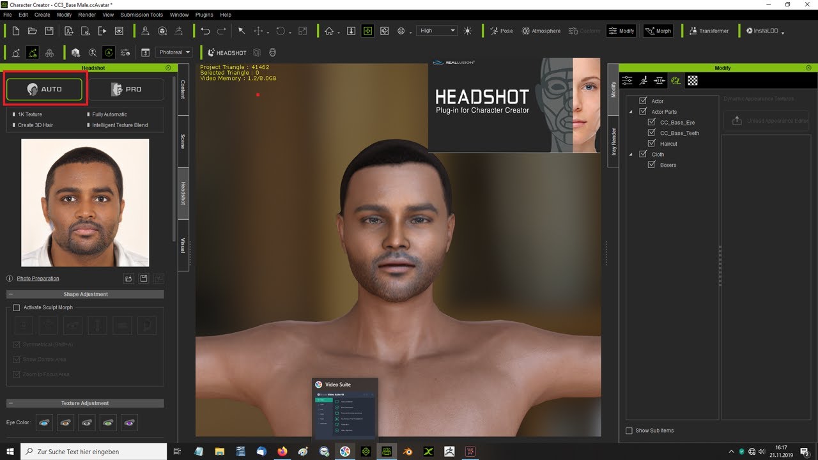818x460 pixels.
Task: Select the AUTO headshot mode button
Action: (x=44, y=89)
